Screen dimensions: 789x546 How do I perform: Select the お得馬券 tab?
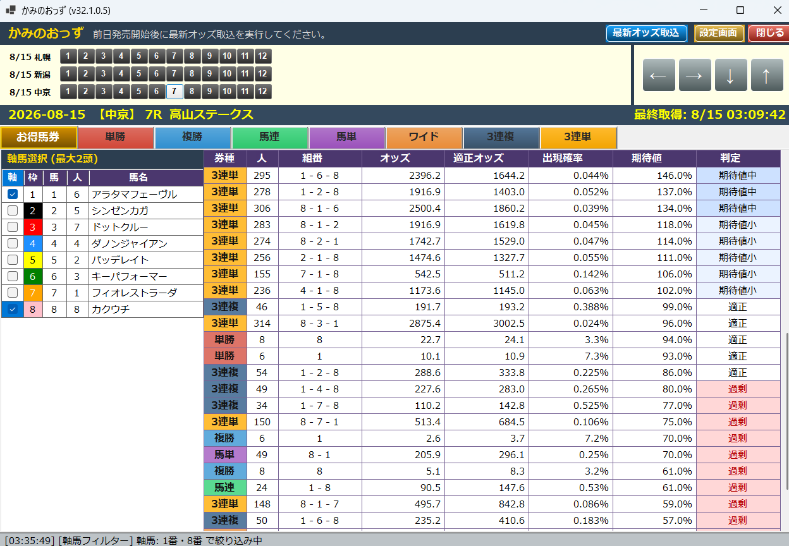39,137
